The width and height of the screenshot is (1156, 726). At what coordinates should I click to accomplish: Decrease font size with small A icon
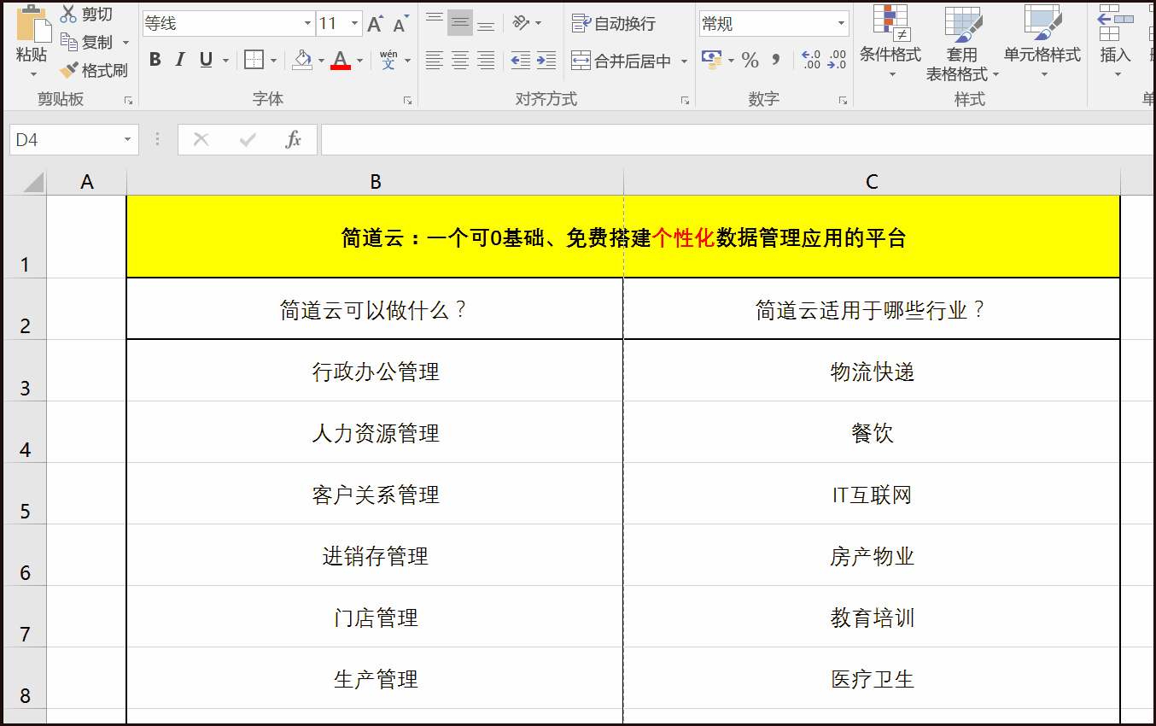tap(400, 24)
